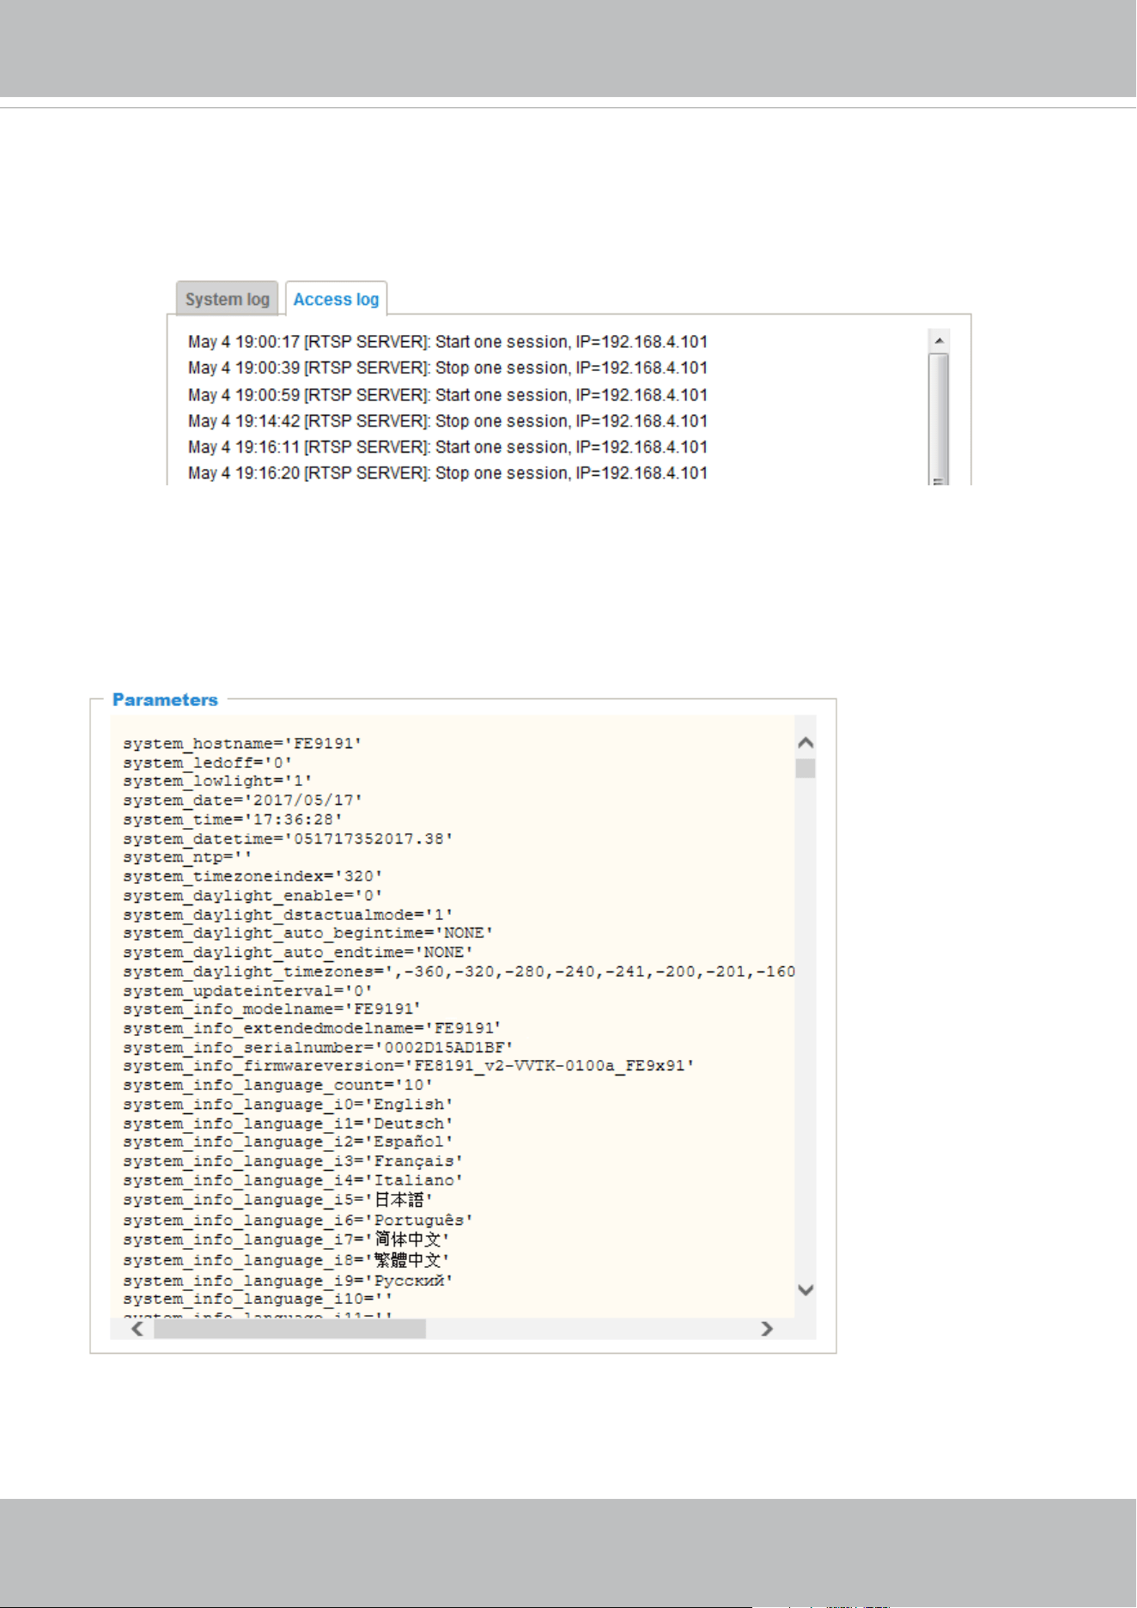Click the 19:14:42 Stop one session entry

click(x=447, y=421)
